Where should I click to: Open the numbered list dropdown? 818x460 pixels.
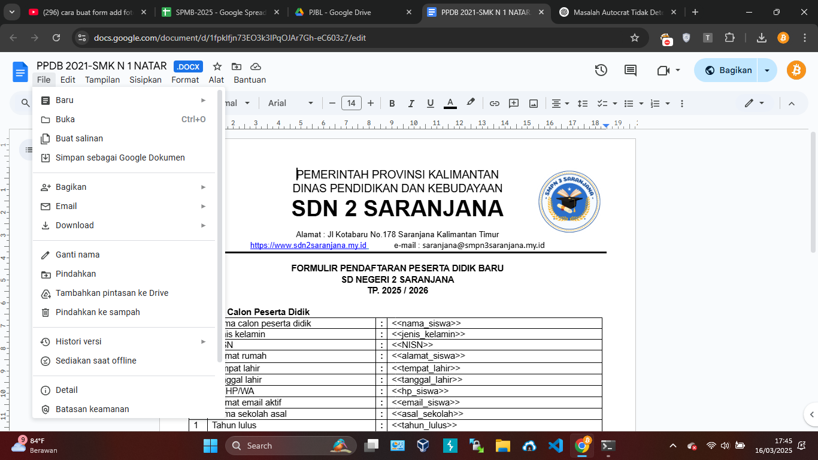pos(659,103)
